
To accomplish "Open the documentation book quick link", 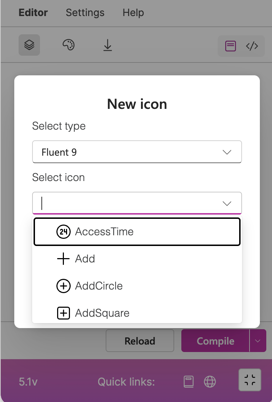I will (x=189, y=382).
